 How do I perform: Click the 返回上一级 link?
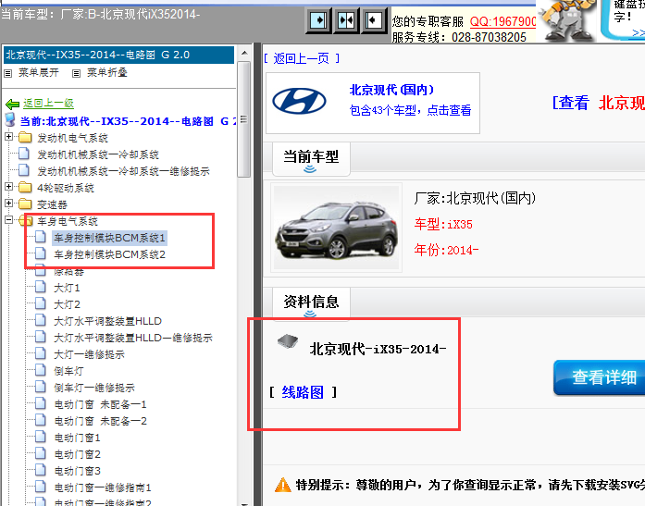[48, 104]
